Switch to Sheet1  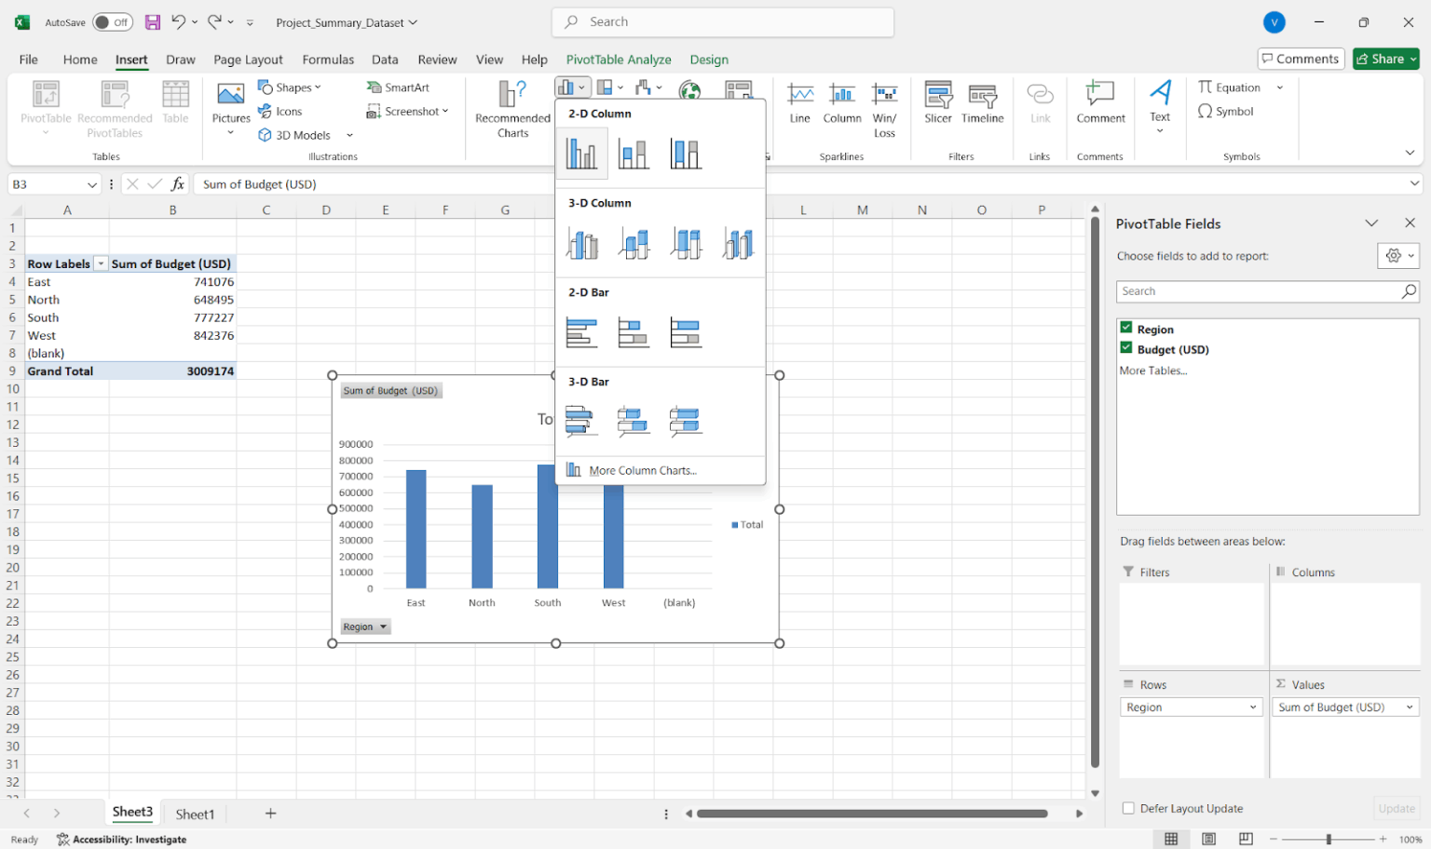(x=195, y=813)
